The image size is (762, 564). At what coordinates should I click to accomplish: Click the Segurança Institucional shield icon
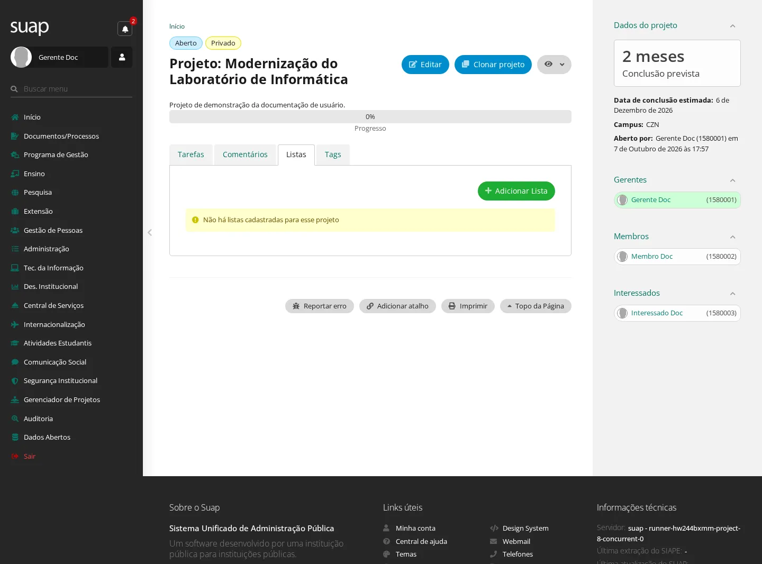(15, 381)
